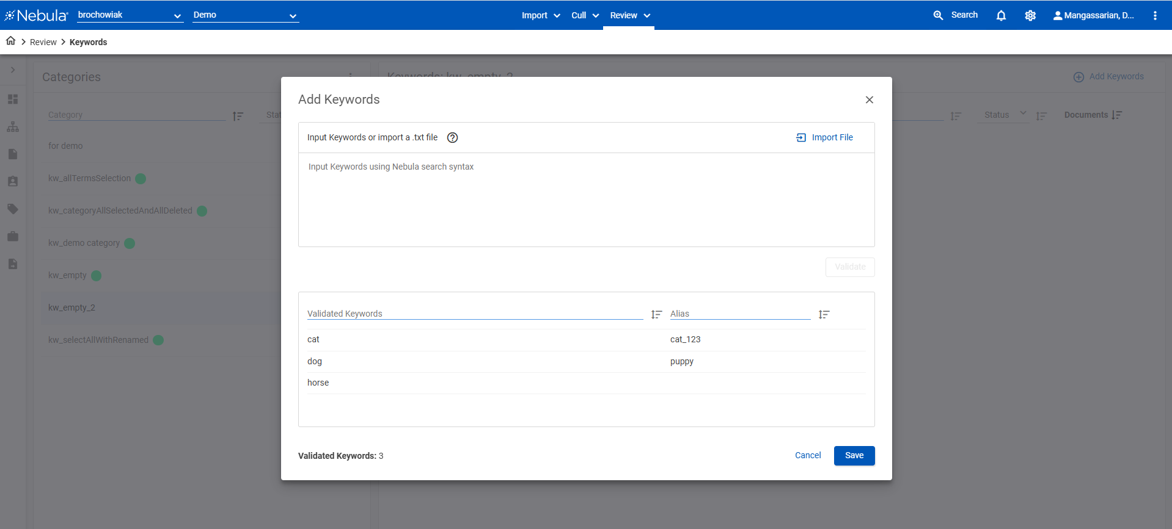Select kw_empty_2 category
This screenshot has width=1172, height=529.
161,308
